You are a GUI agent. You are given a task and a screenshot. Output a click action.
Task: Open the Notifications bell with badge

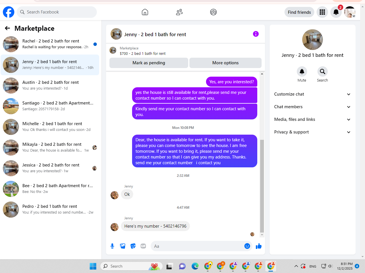pos(336,12)
